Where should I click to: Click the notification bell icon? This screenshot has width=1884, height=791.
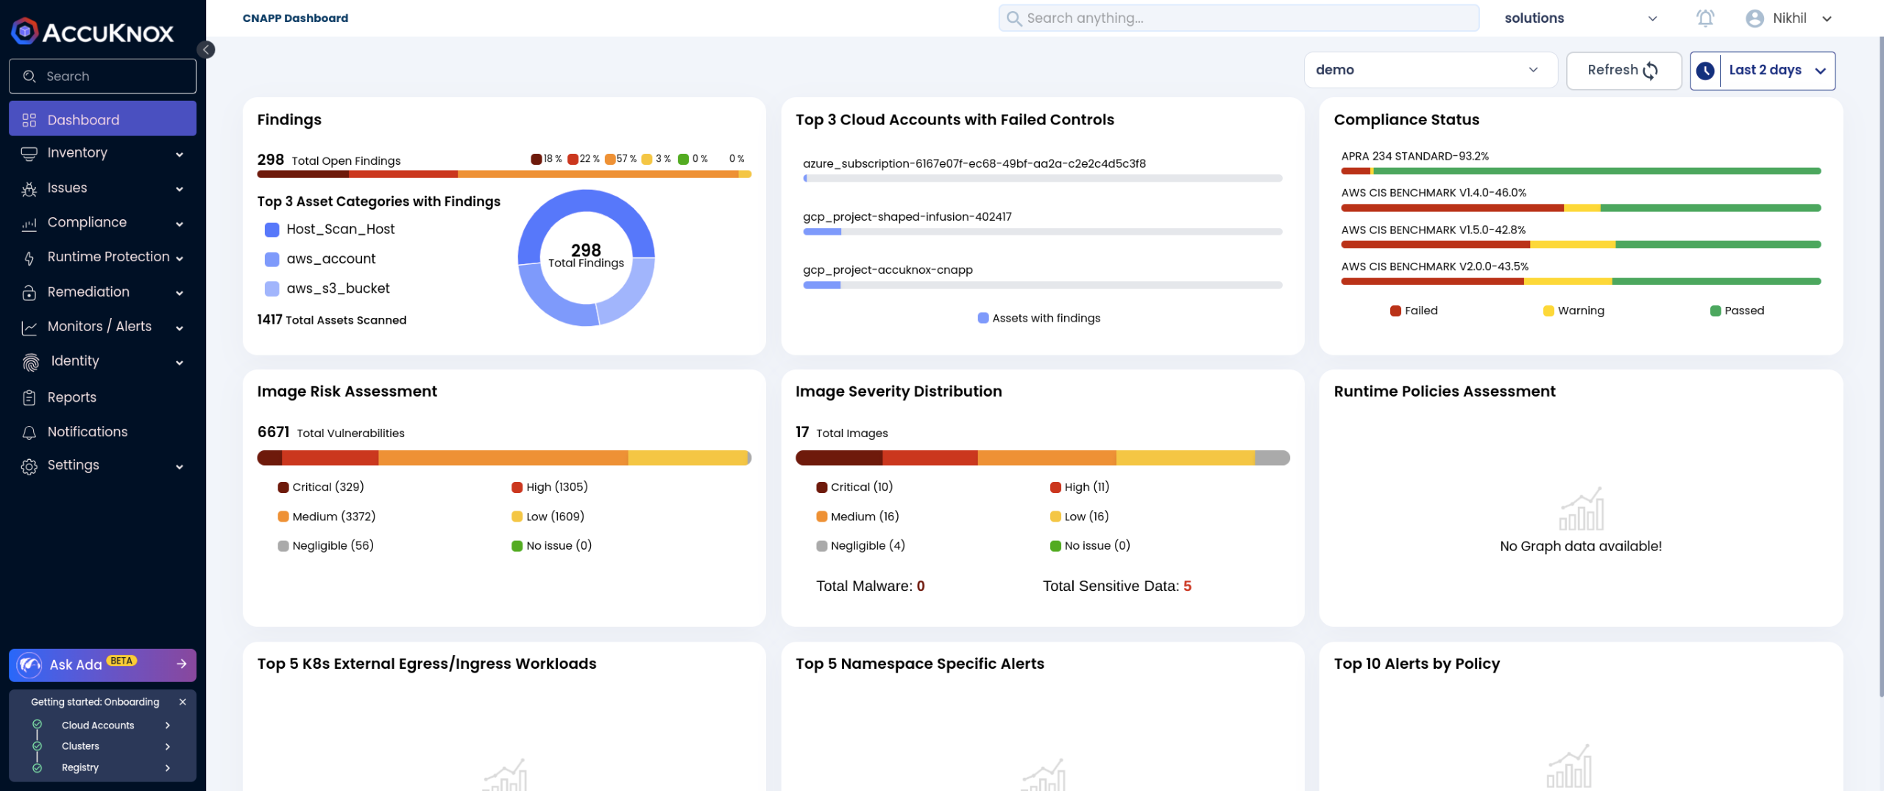[1705, 18]
